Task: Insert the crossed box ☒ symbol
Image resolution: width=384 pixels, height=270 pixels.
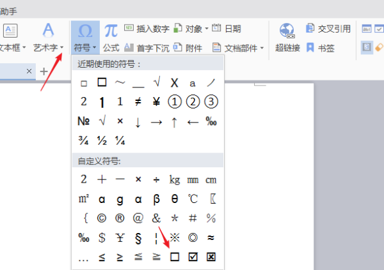Action: [211, 257]
